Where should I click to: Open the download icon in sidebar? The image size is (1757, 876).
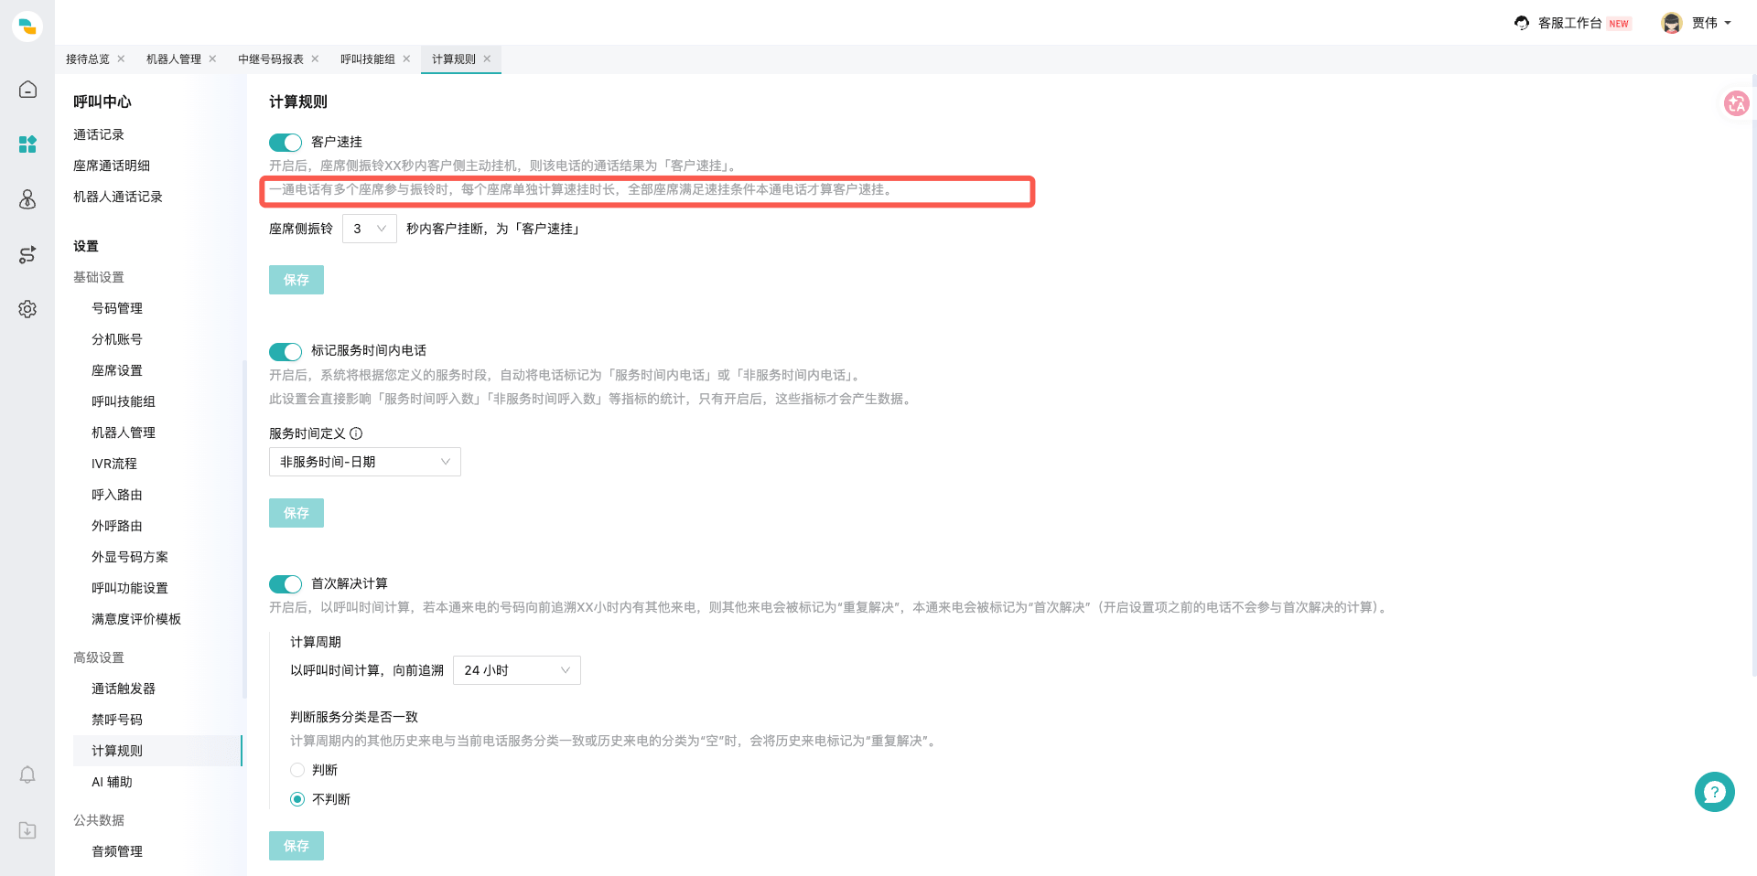tap(27, 830)
